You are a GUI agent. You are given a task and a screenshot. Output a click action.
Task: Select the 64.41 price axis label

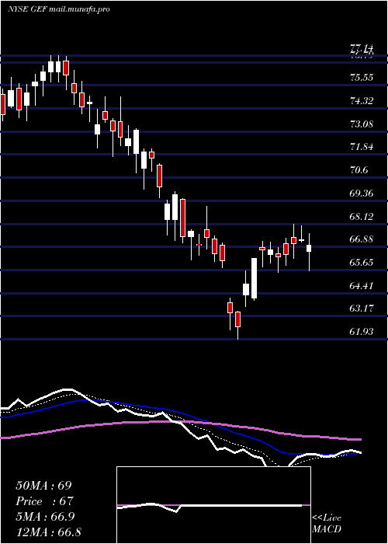tap(362, 286)
